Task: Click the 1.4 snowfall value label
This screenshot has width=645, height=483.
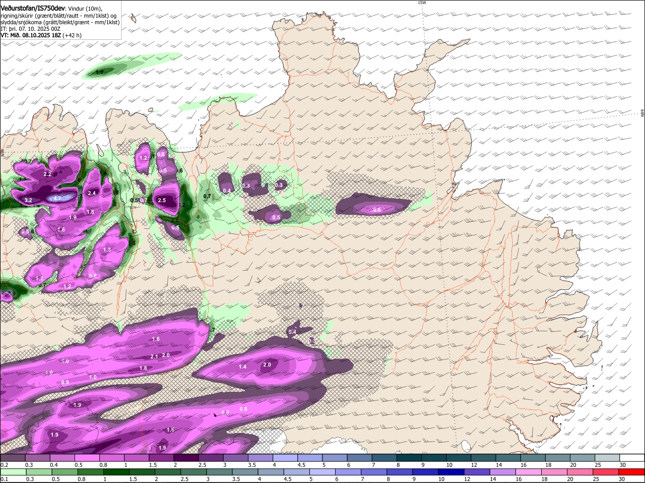Action: click(242, 367)
